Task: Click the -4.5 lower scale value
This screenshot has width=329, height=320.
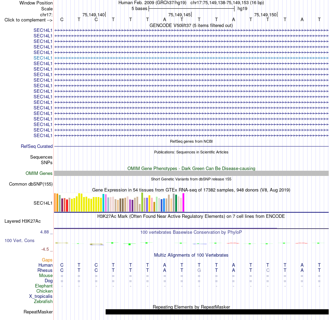Action: tap(45, 249)
